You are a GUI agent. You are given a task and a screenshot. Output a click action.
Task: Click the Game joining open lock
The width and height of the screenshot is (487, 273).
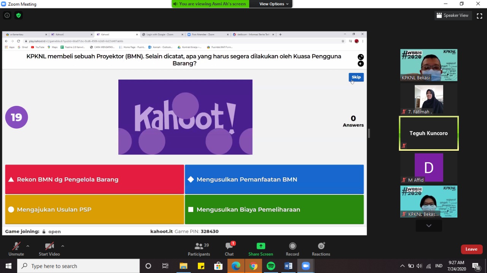[x=44, y=231]
